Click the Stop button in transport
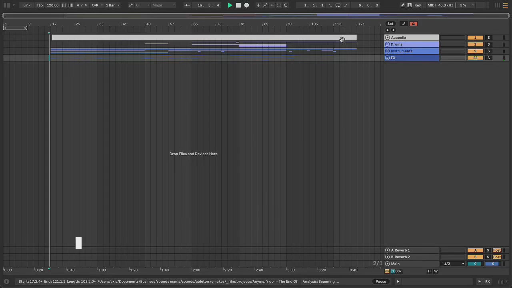The width and height of the screenshot is (512, 288). (x=238, y=5)
